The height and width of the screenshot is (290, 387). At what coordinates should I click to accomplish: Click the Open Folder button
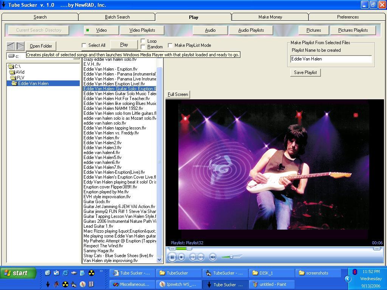click(41, 46)
